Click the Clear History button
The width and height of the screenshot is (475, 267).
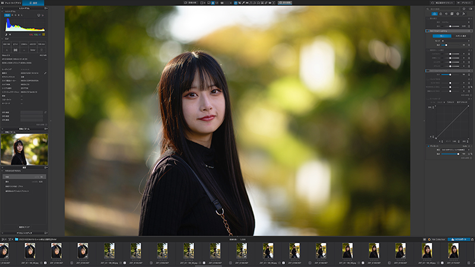point(24,227)
